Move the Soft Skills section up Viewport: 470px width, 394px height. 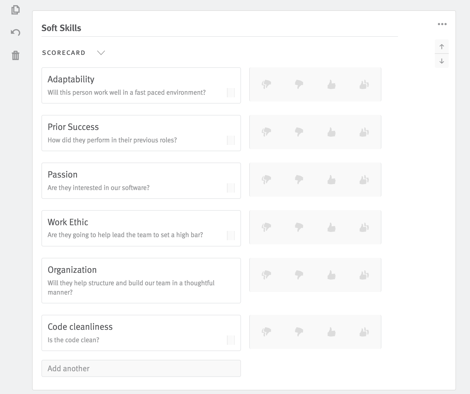[x=442, y=47]
